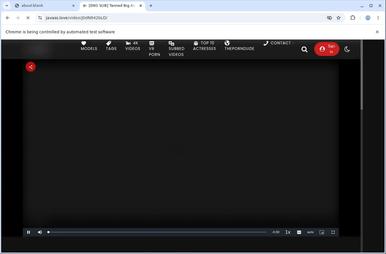Open a new browser tab

tap(151, 5)
